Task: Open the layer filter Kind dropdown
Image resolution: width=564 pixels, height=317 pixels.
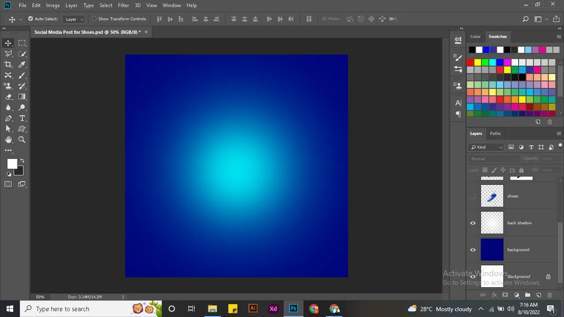Action: tap(486, 147)
